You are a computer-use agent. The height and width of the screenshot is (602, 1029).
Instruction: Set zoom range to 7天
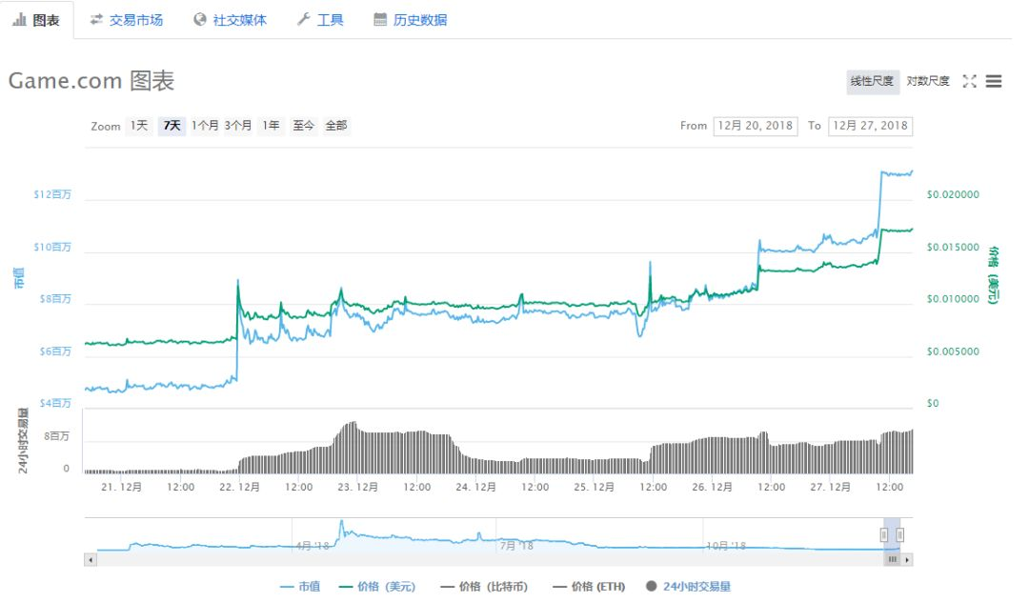pyautogui.click(x=171, y=125)
